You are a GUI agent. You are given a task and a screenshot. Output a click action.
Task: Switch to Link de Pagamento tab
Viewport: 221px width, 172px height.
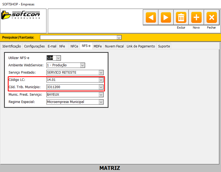(141, 46)
